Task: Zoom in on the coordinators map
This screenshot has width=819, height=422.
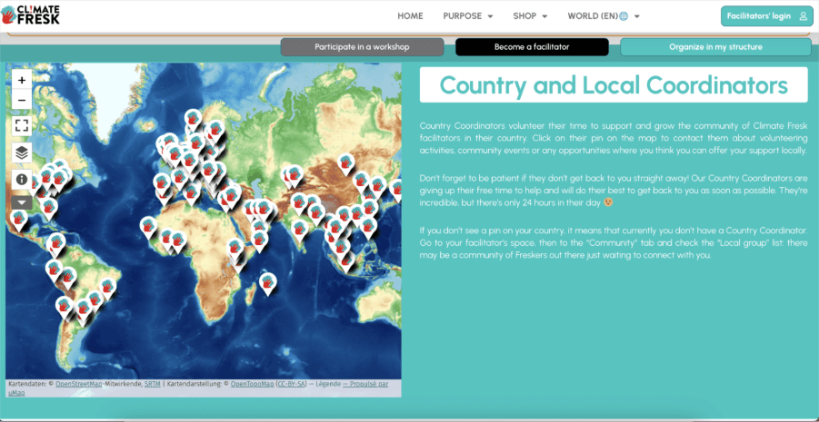Action: pyautogui.click(x=22, y=81)
